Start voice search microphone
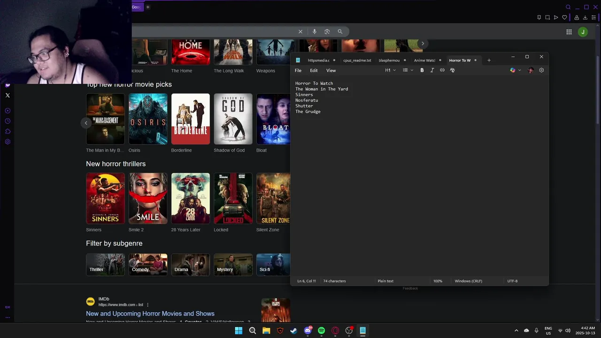601x338 pixels. (315, 31)
